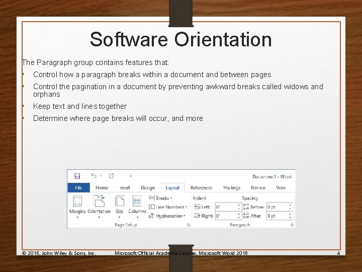Click the Columns icon

[x=137, y=201]
